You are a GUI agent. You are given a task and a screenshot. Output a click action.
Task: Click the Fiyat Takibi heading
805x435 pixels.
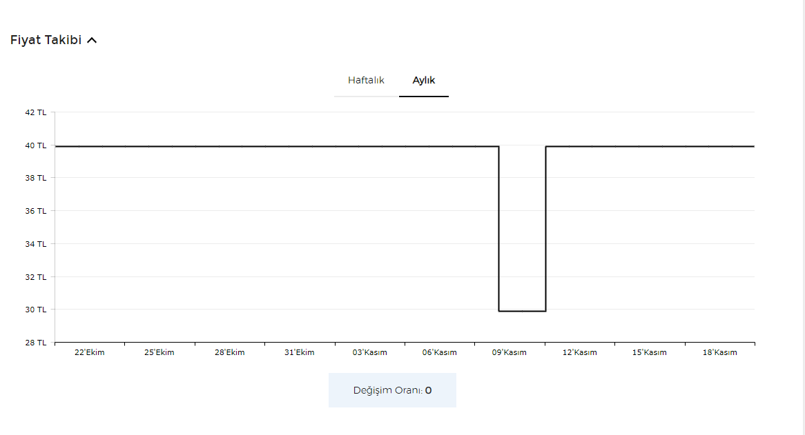click(46, 40)
